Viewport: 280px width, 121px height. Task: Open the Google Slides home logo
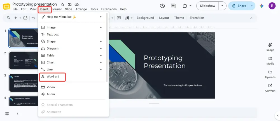click(7, 7)
